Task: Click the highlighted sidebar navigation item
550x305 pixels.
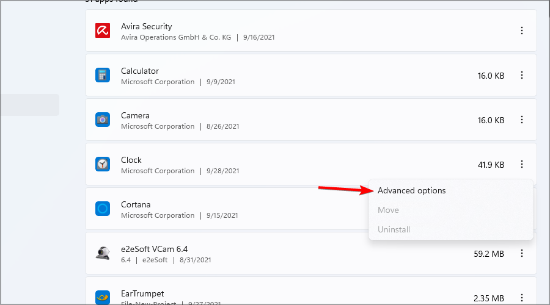Action: coord(29,105)
